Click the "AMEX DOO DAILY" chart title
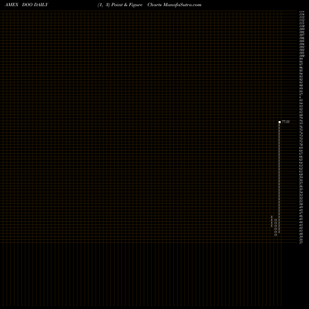This screenshot has height=309, width=309. [27, 5]
